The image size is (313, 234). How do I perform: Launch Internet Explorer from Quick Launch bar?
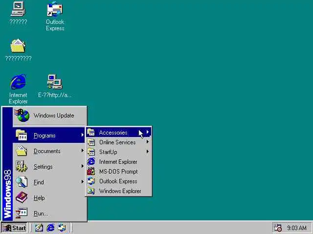coord(50,228)
